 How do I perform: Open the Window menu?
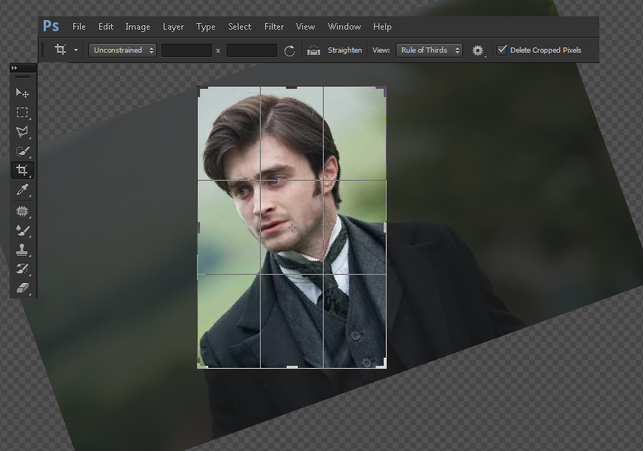click(x=344, y=27)
